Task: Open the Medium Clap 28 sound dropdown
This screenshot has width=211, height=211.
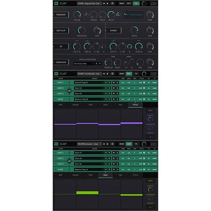Action: point(89,99)
